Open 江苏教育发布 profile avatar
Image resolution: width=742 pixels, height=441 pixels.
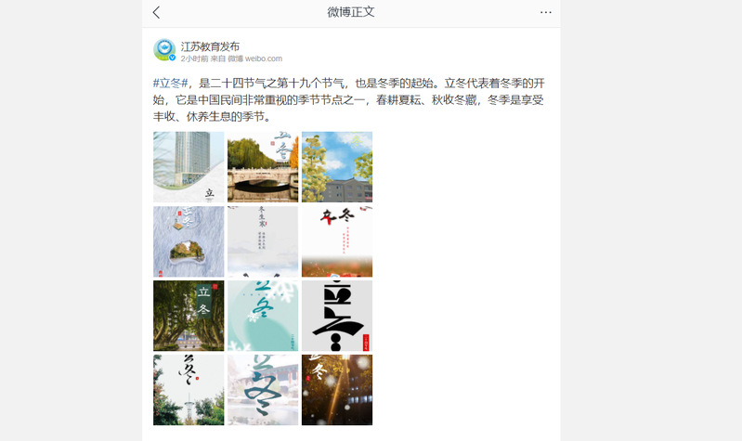(164, 50)
